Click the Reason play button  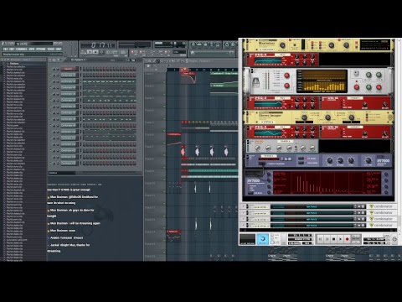click(340, 239)
